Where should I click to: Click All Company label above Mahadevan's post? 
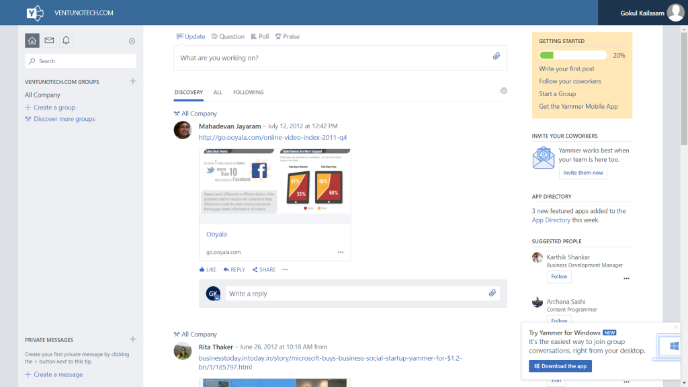[196, 113]
